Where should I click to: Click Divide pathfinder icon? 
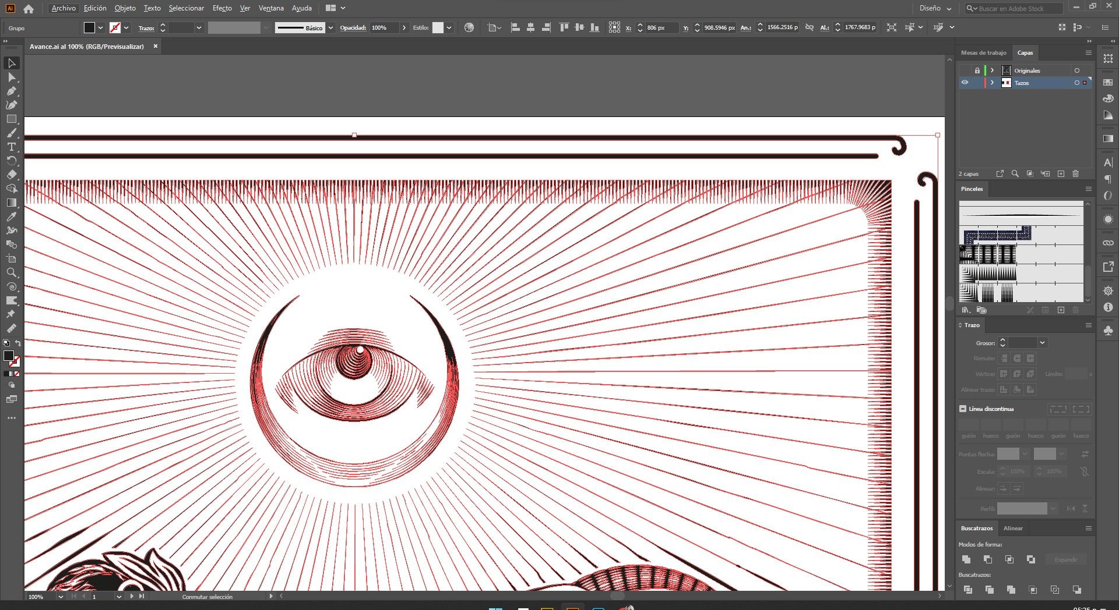click(967, 590)
